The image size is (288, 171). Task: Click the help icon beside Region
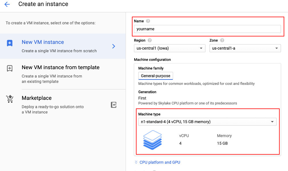[x=150, y=40]
